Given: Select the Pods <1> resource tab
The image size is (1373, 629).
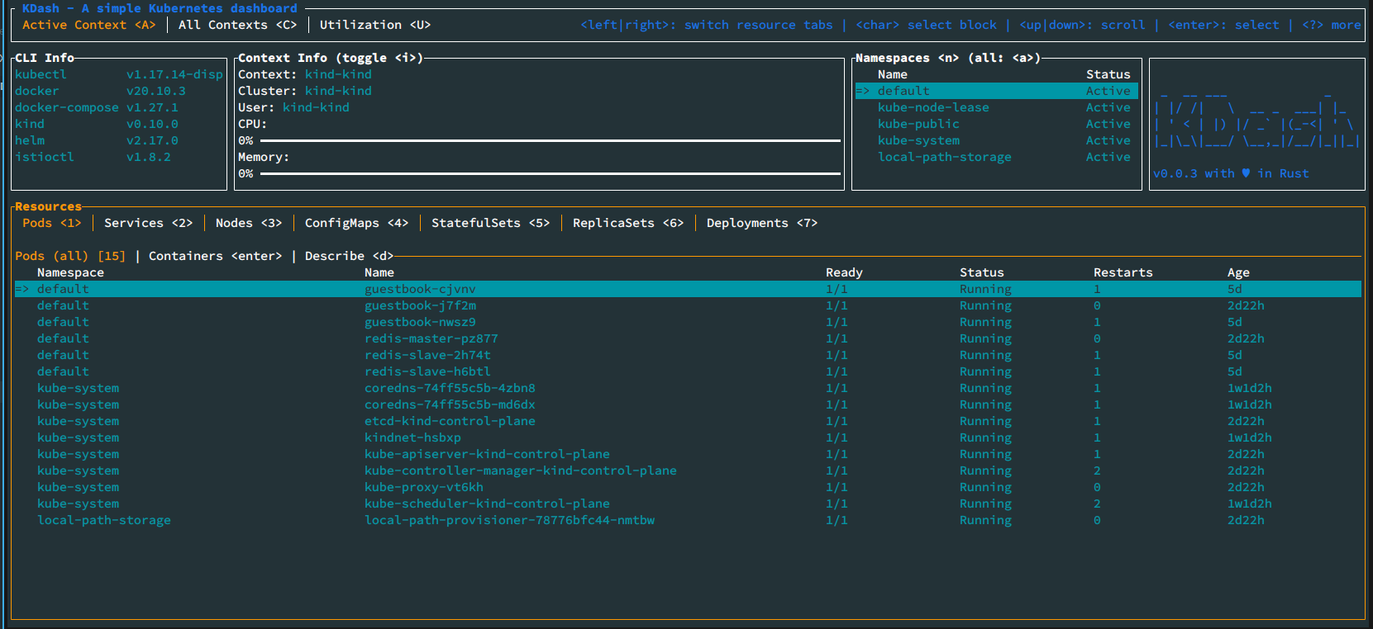Looking at the screenshot, I should click(51, 223).
